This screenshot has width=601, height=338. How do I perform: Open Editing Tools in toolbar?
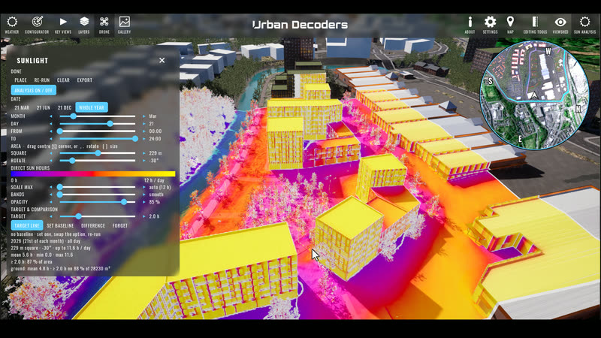535,25
